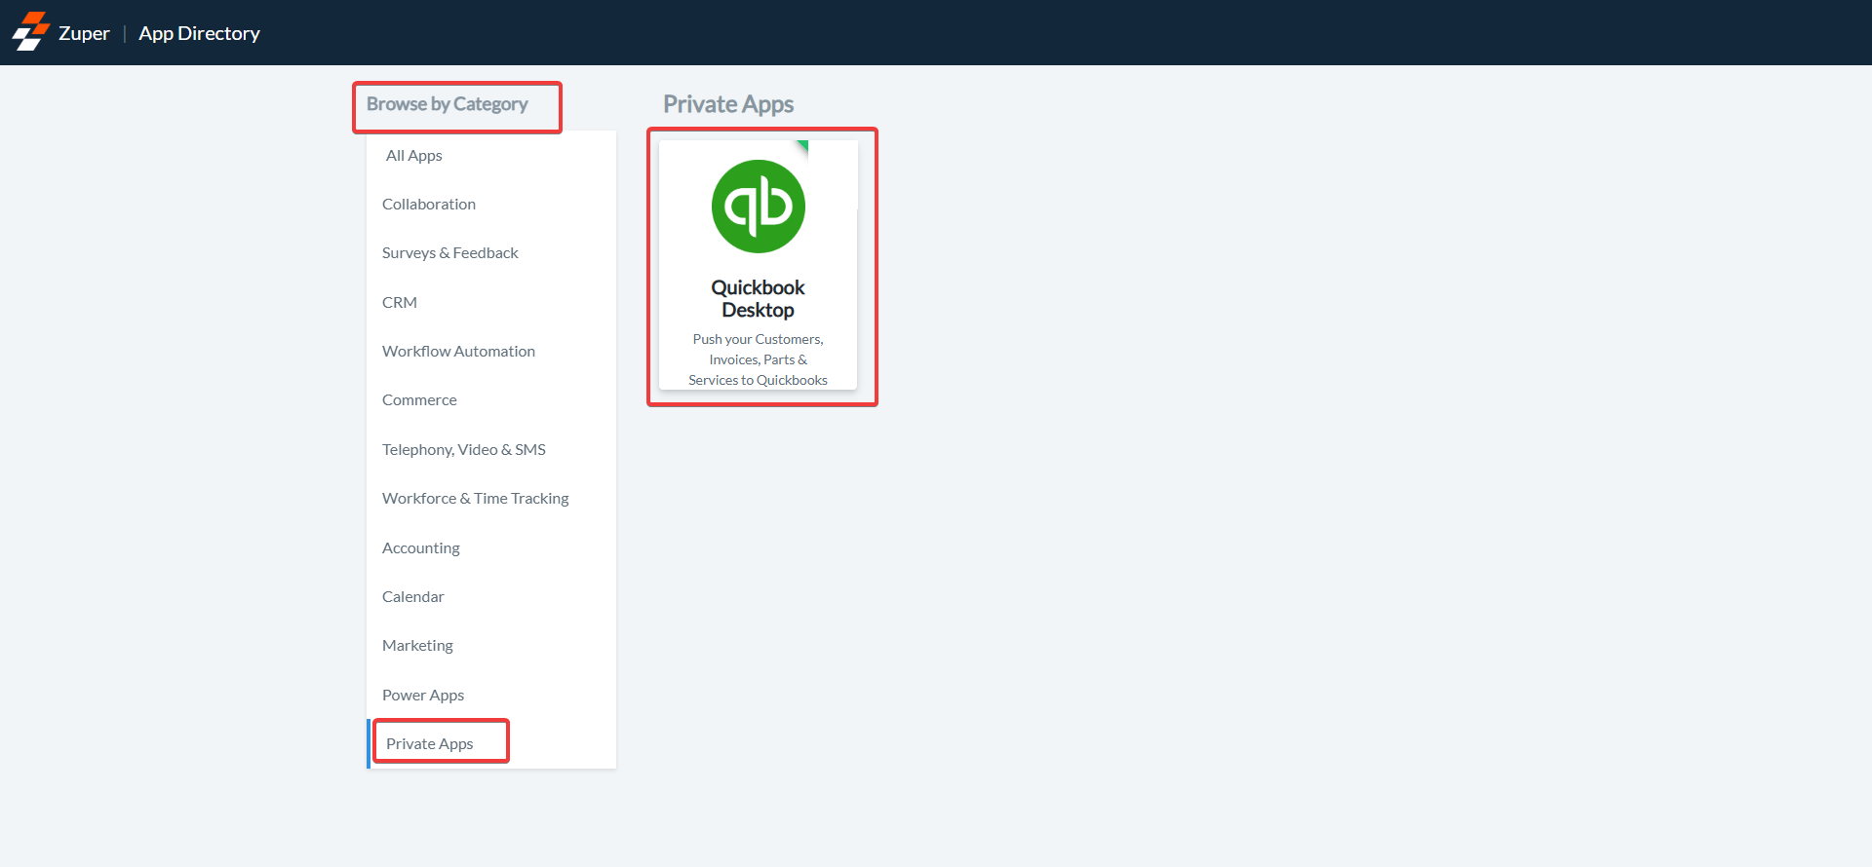Click the Zuper brand name in header
Viewport: 1872px width, 867px height.
point(84,33)
